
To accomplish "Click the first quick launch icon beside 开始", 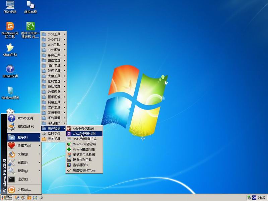I will [x=17, y=198].
